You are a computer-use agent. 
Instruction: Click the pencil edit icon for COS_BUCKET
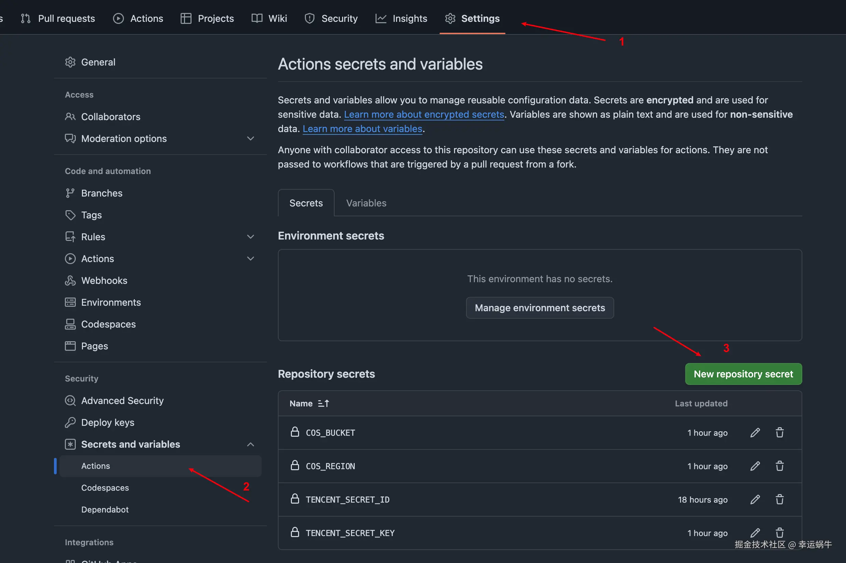[x=755, y=433]
